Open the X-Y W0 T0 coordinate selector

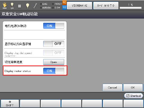pyautogui.click(x=106, y=5)
